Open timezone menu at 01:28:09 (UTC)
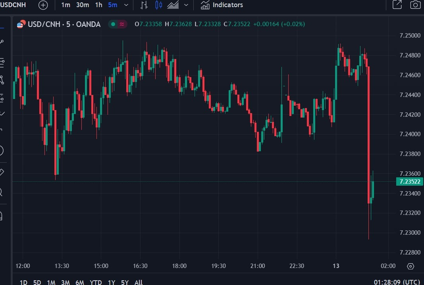This screenshot has width=424, height=285. [x=396, y=282]
